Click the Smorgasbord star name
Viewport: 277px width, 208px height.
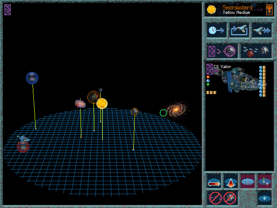click(237, 8)
